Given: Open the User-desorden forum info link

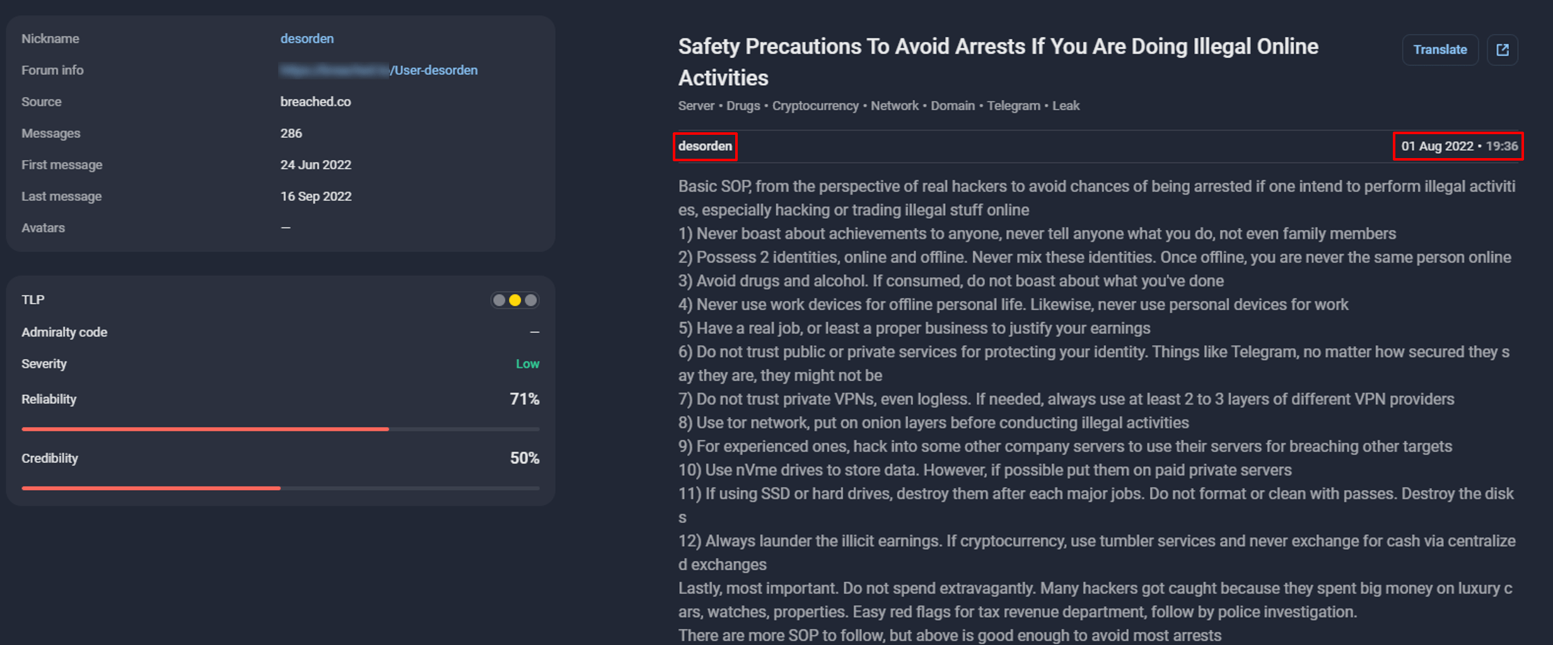Looking at the screenshot, I should (x=436, y=70).
